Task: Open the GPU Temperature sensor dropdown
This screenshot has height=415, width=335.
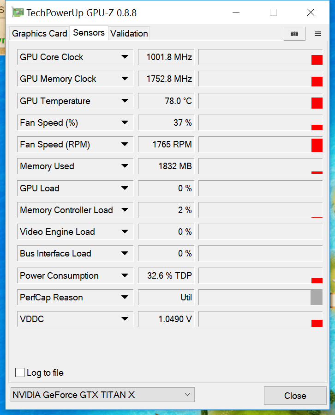Action: (125, 101)
